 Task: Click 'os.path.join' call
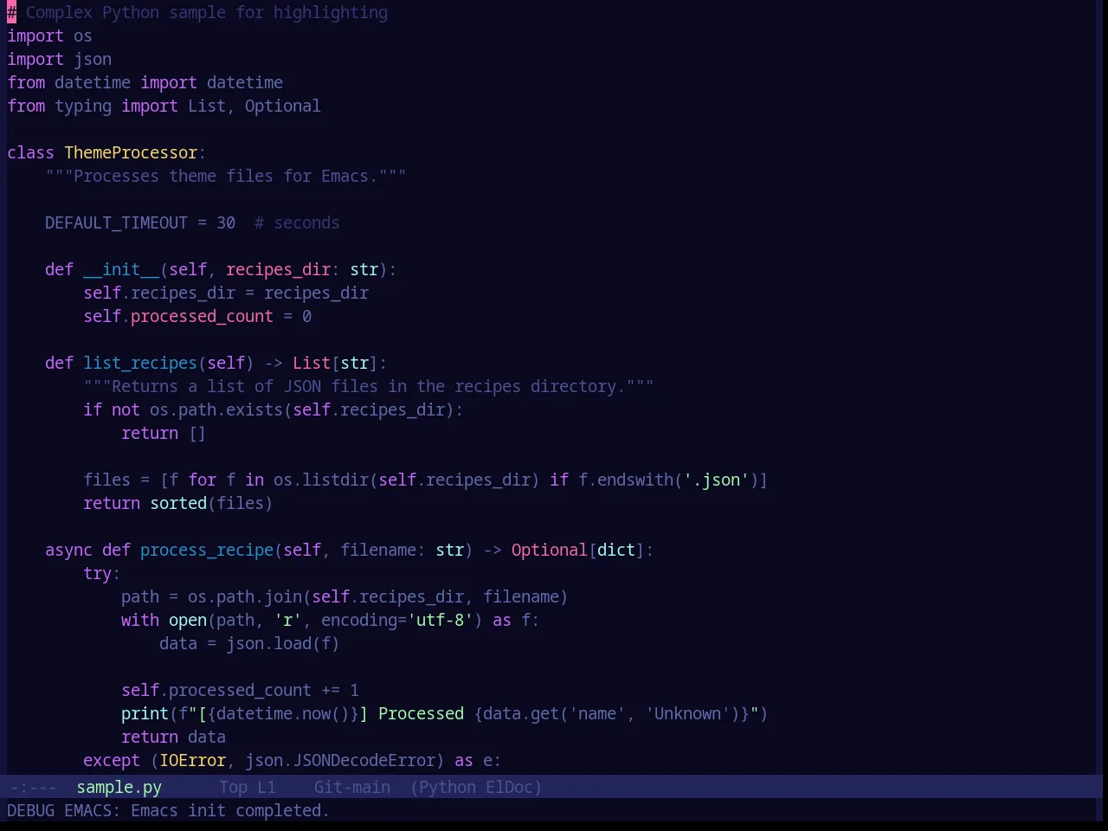pos(245,596)
